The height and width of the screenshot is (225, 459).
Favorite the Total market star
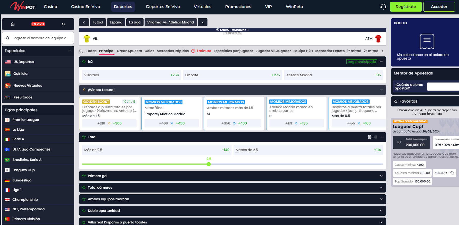pos(84,137)
